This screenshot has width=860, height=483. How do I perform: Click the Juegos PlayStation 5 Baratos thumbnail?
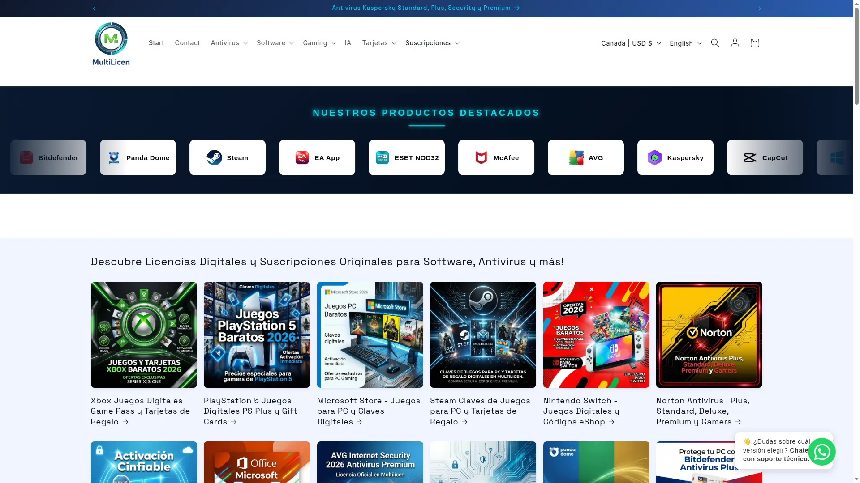(x=257, y=335)
